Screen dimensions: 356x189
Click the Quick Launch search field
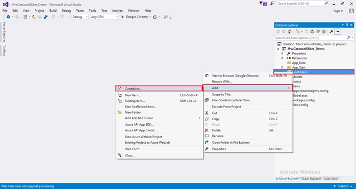point(302,4)
